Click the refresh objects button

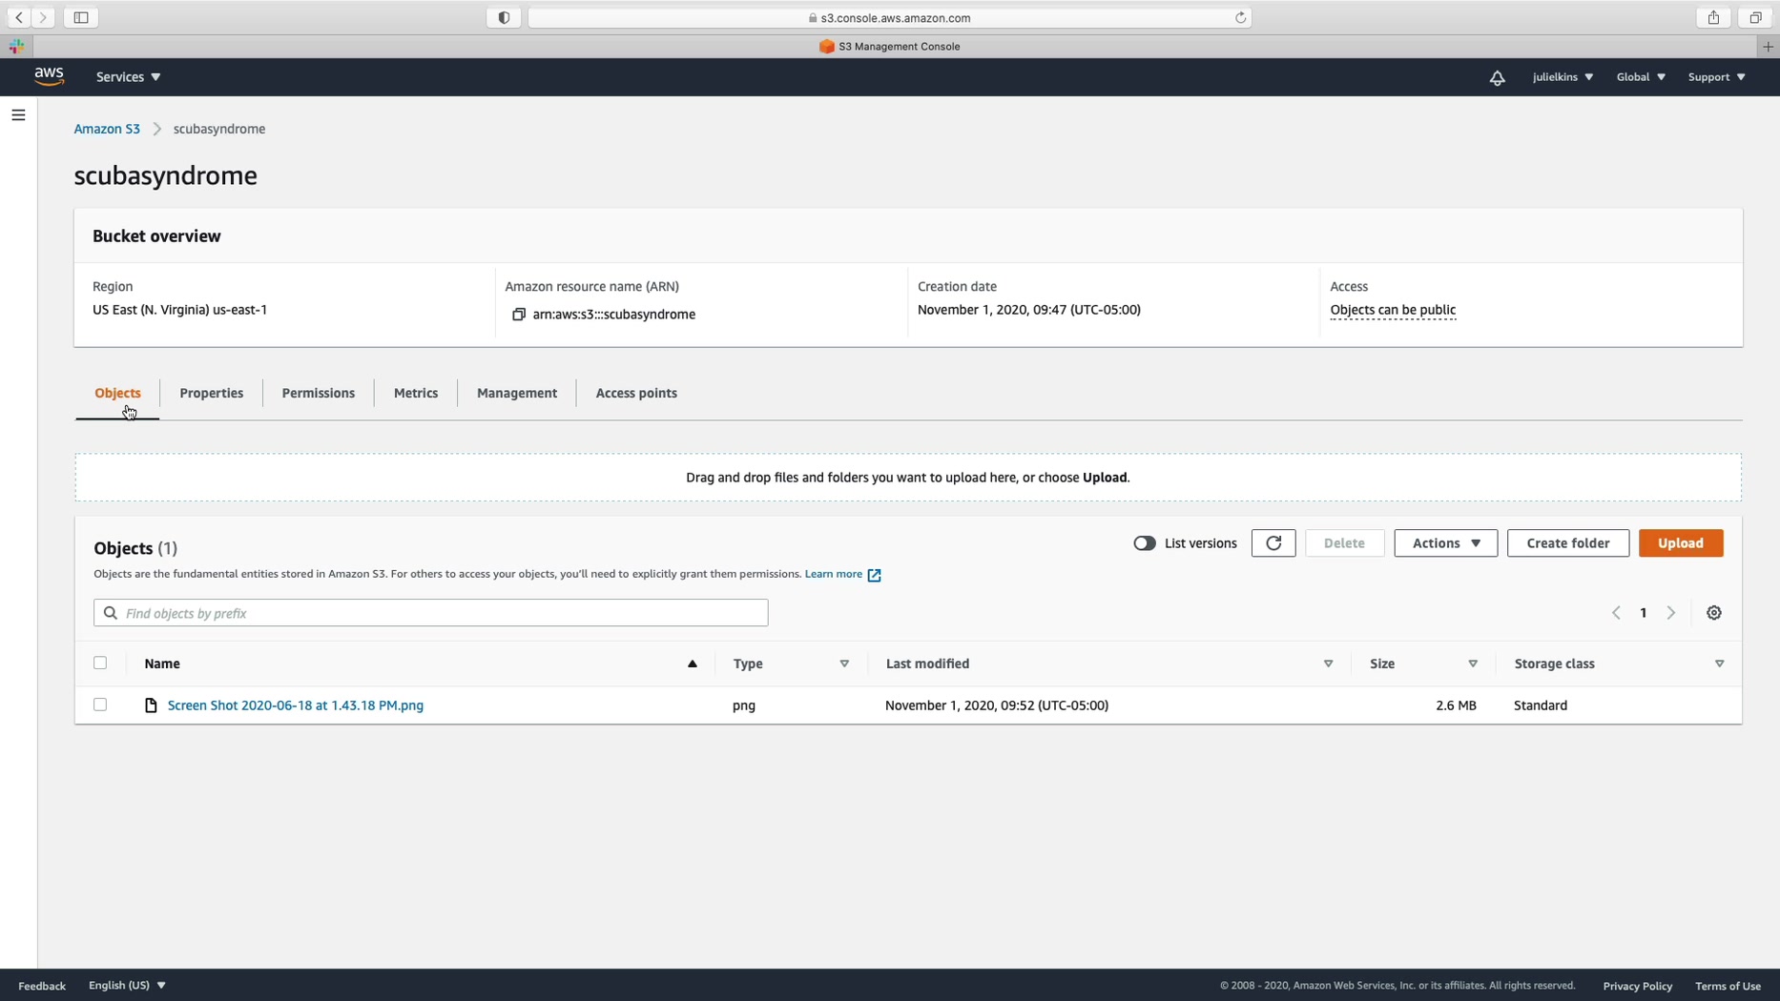coord(1273,543)
